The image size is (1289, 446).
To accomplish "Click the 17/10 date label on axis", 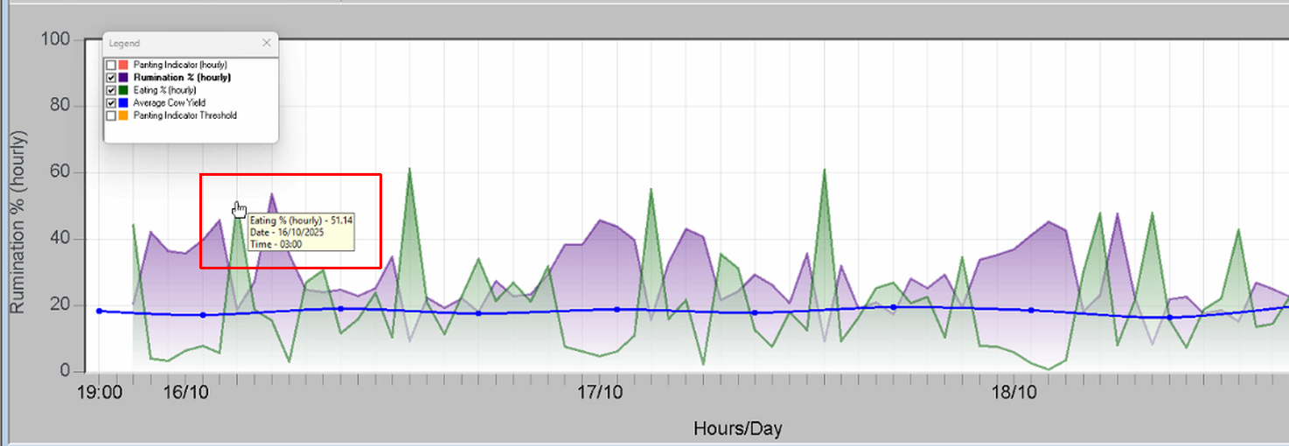I will click(x=600, y=393).
